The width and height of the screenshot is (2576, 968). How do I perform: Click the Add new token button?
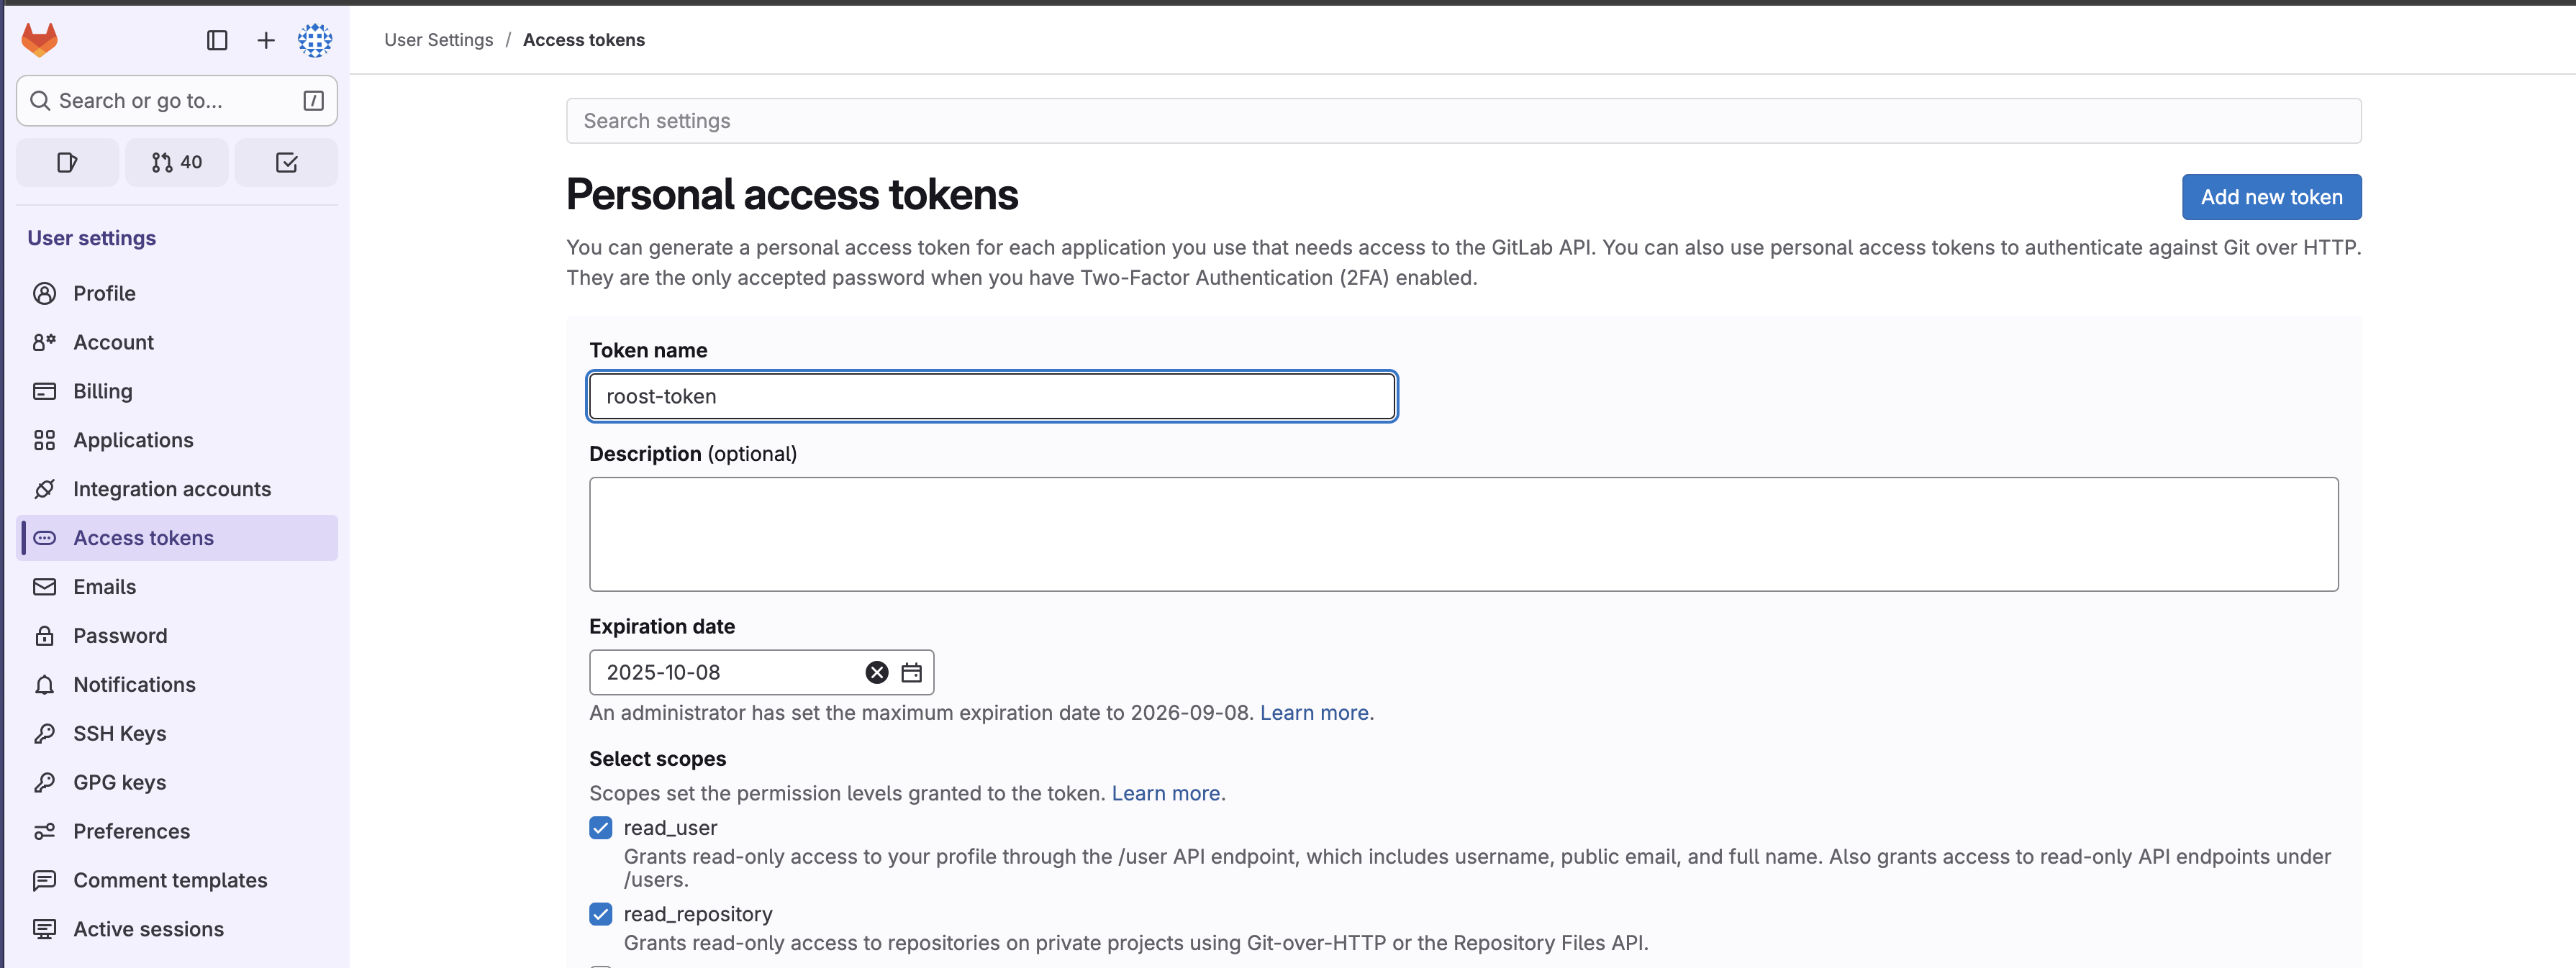point(2271,198)
